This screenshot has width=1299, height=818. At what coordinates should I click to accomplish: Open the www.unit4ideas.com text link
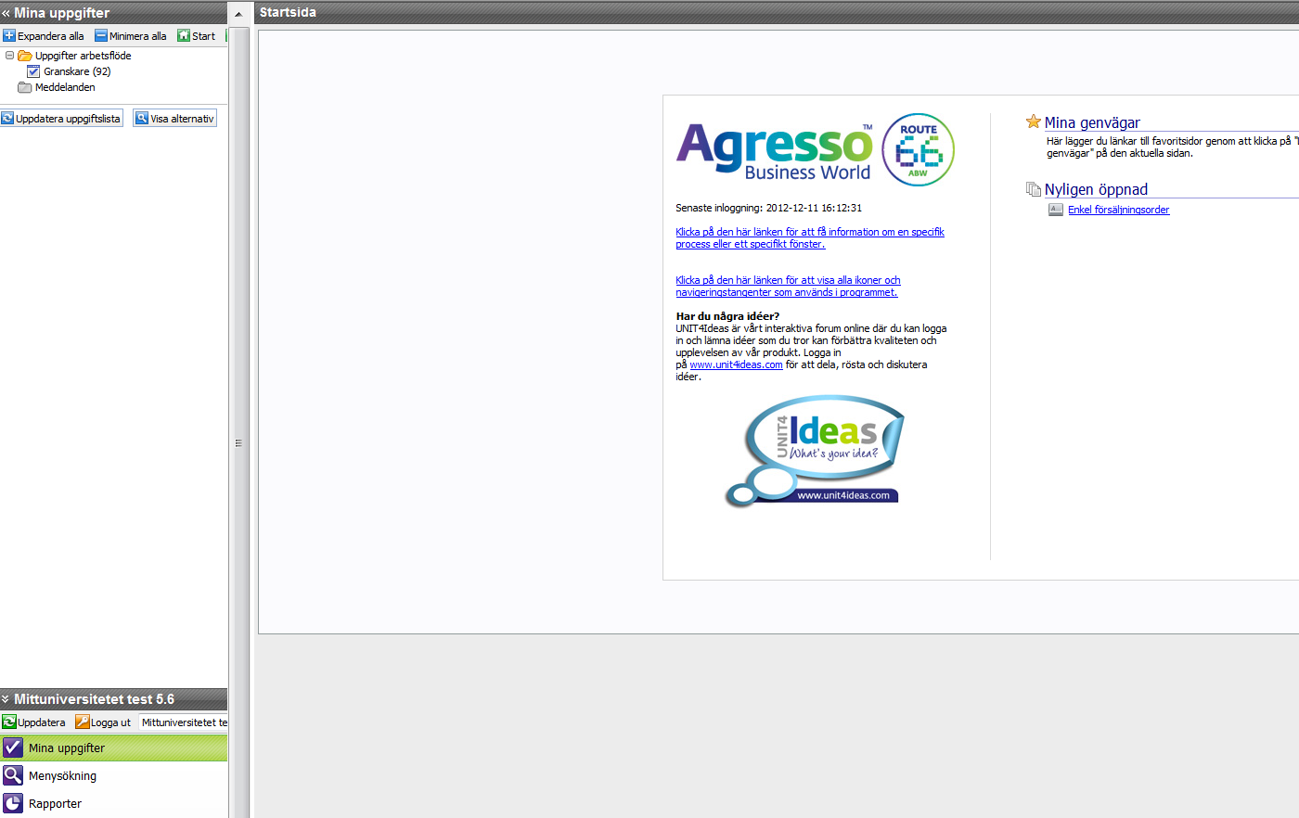pyautogui.click(x=736, y=364)
